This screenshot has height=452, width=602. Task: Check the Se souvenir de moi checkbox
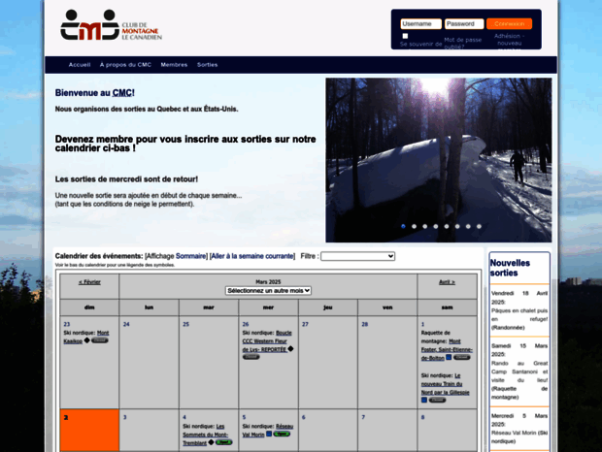tap(405, 36)
